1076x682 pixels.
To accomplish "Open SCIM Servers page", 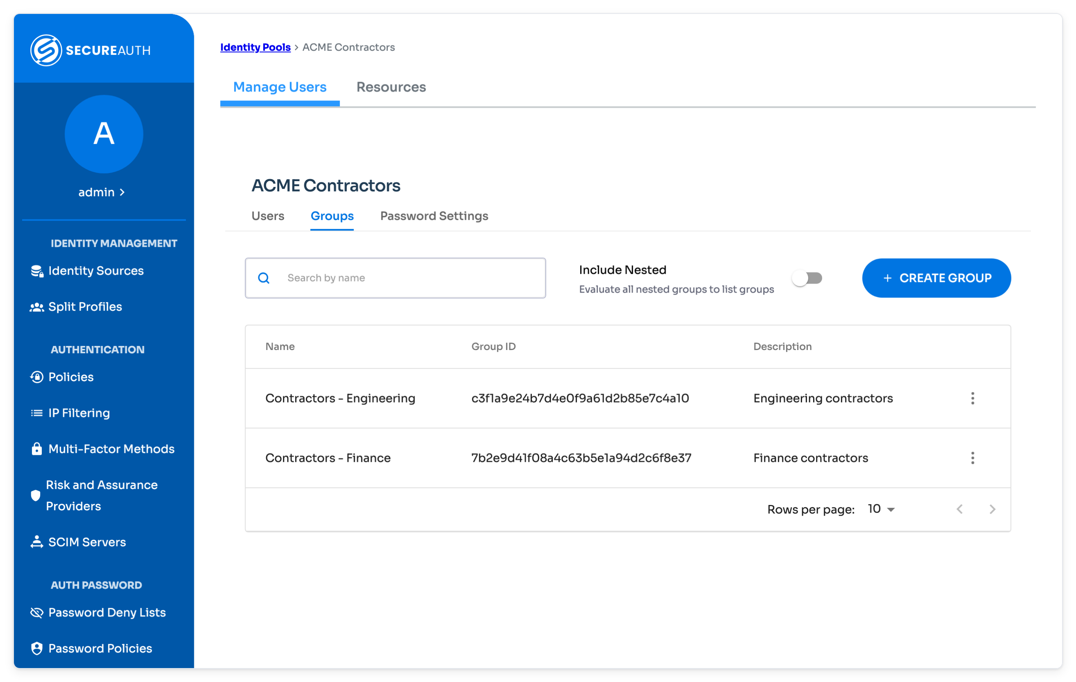I will [87, 542].
